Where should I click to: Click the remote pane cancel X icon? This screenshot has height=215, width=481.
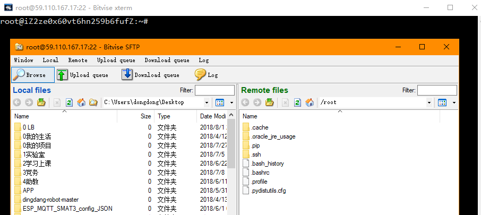285,102
